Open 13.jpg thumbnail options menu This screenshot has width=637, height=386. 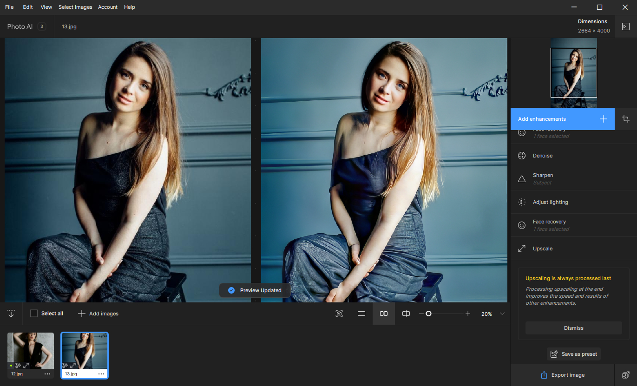[101, 374]
